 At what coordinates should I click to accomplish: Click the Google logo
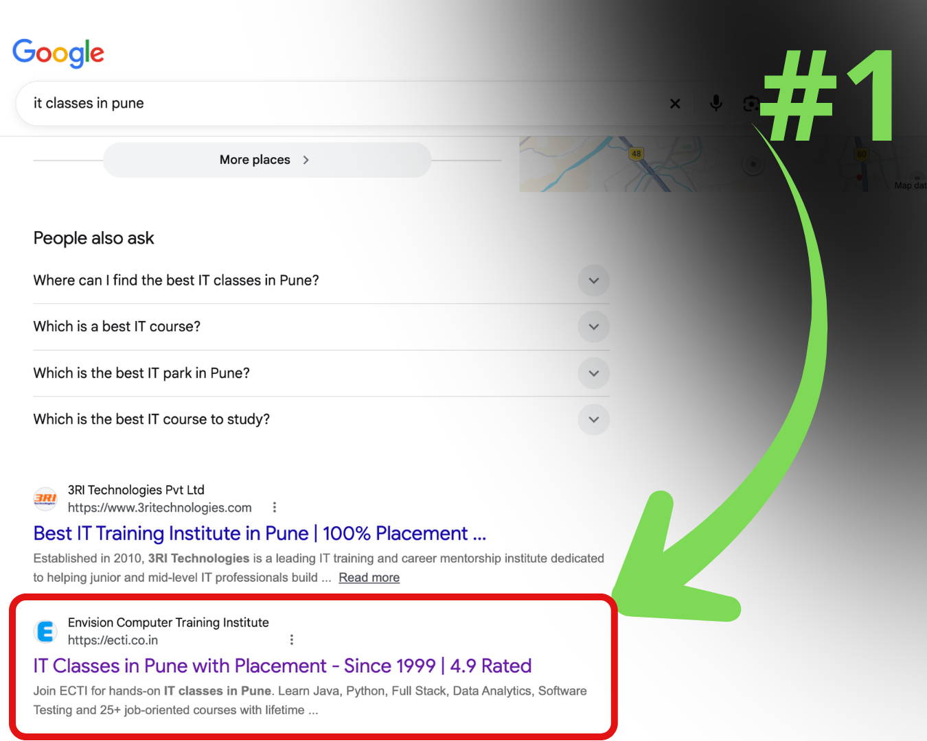[x=58, y=53]
